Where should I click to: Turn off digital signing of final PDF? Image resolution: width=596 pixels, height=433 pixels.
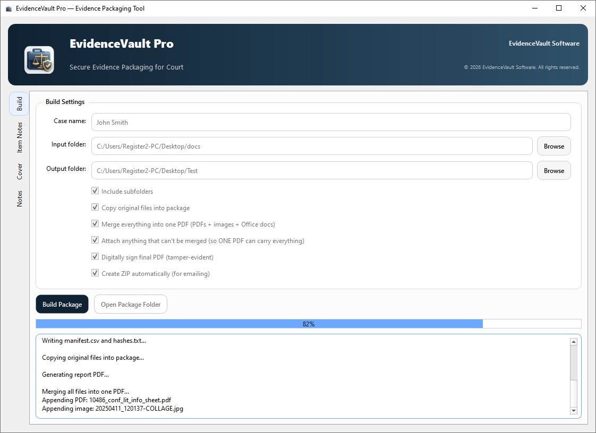pos(95,256)
